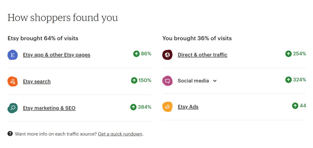
Task: Click the yellow megaphone Etsy Ads icon
Action: tap(167, 107)
